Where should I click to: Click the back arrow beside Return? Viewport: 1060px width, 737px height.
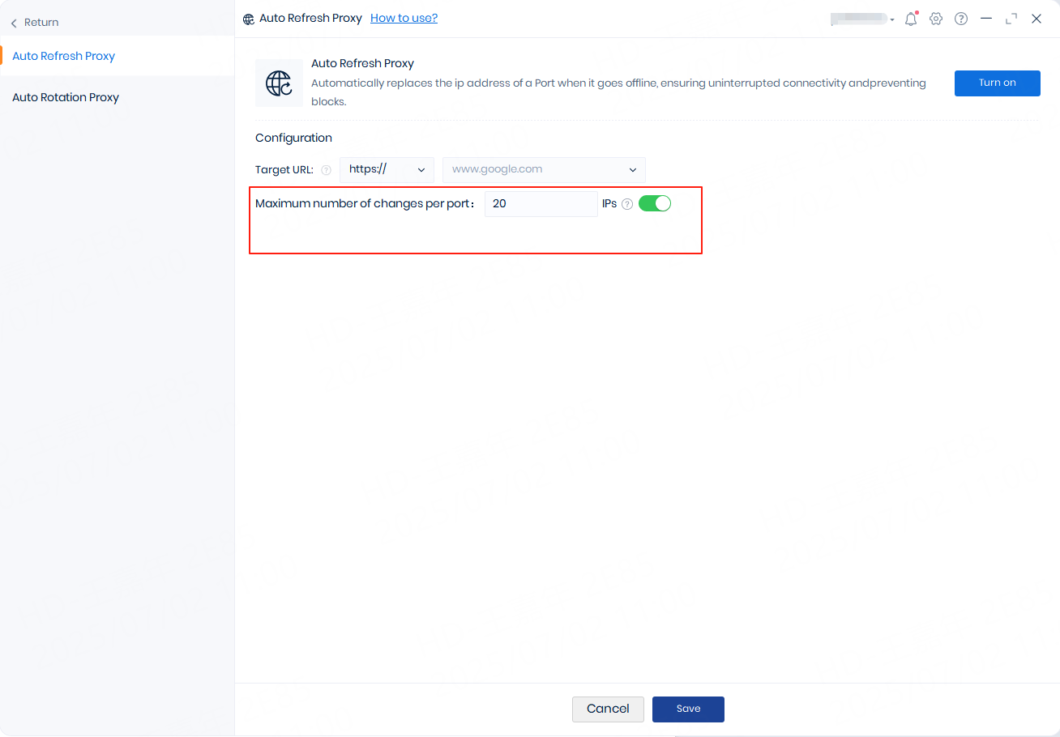click(14, 23)
